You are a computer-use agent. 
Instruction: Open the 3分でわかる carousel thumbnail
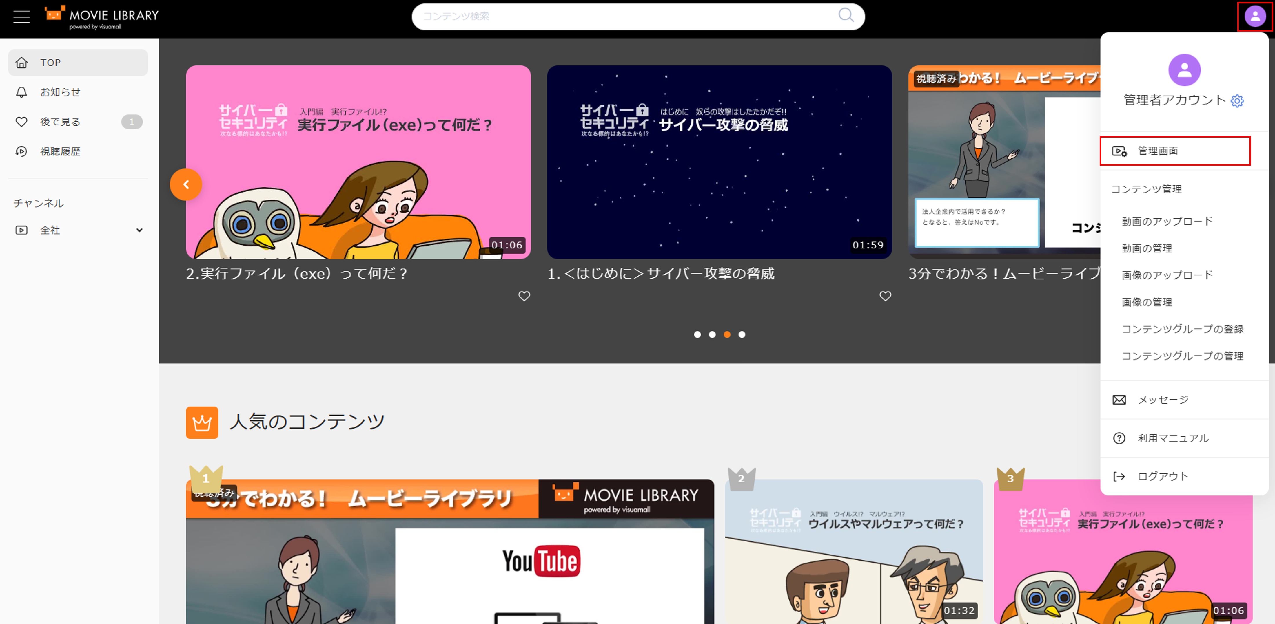pos(1004,162)
